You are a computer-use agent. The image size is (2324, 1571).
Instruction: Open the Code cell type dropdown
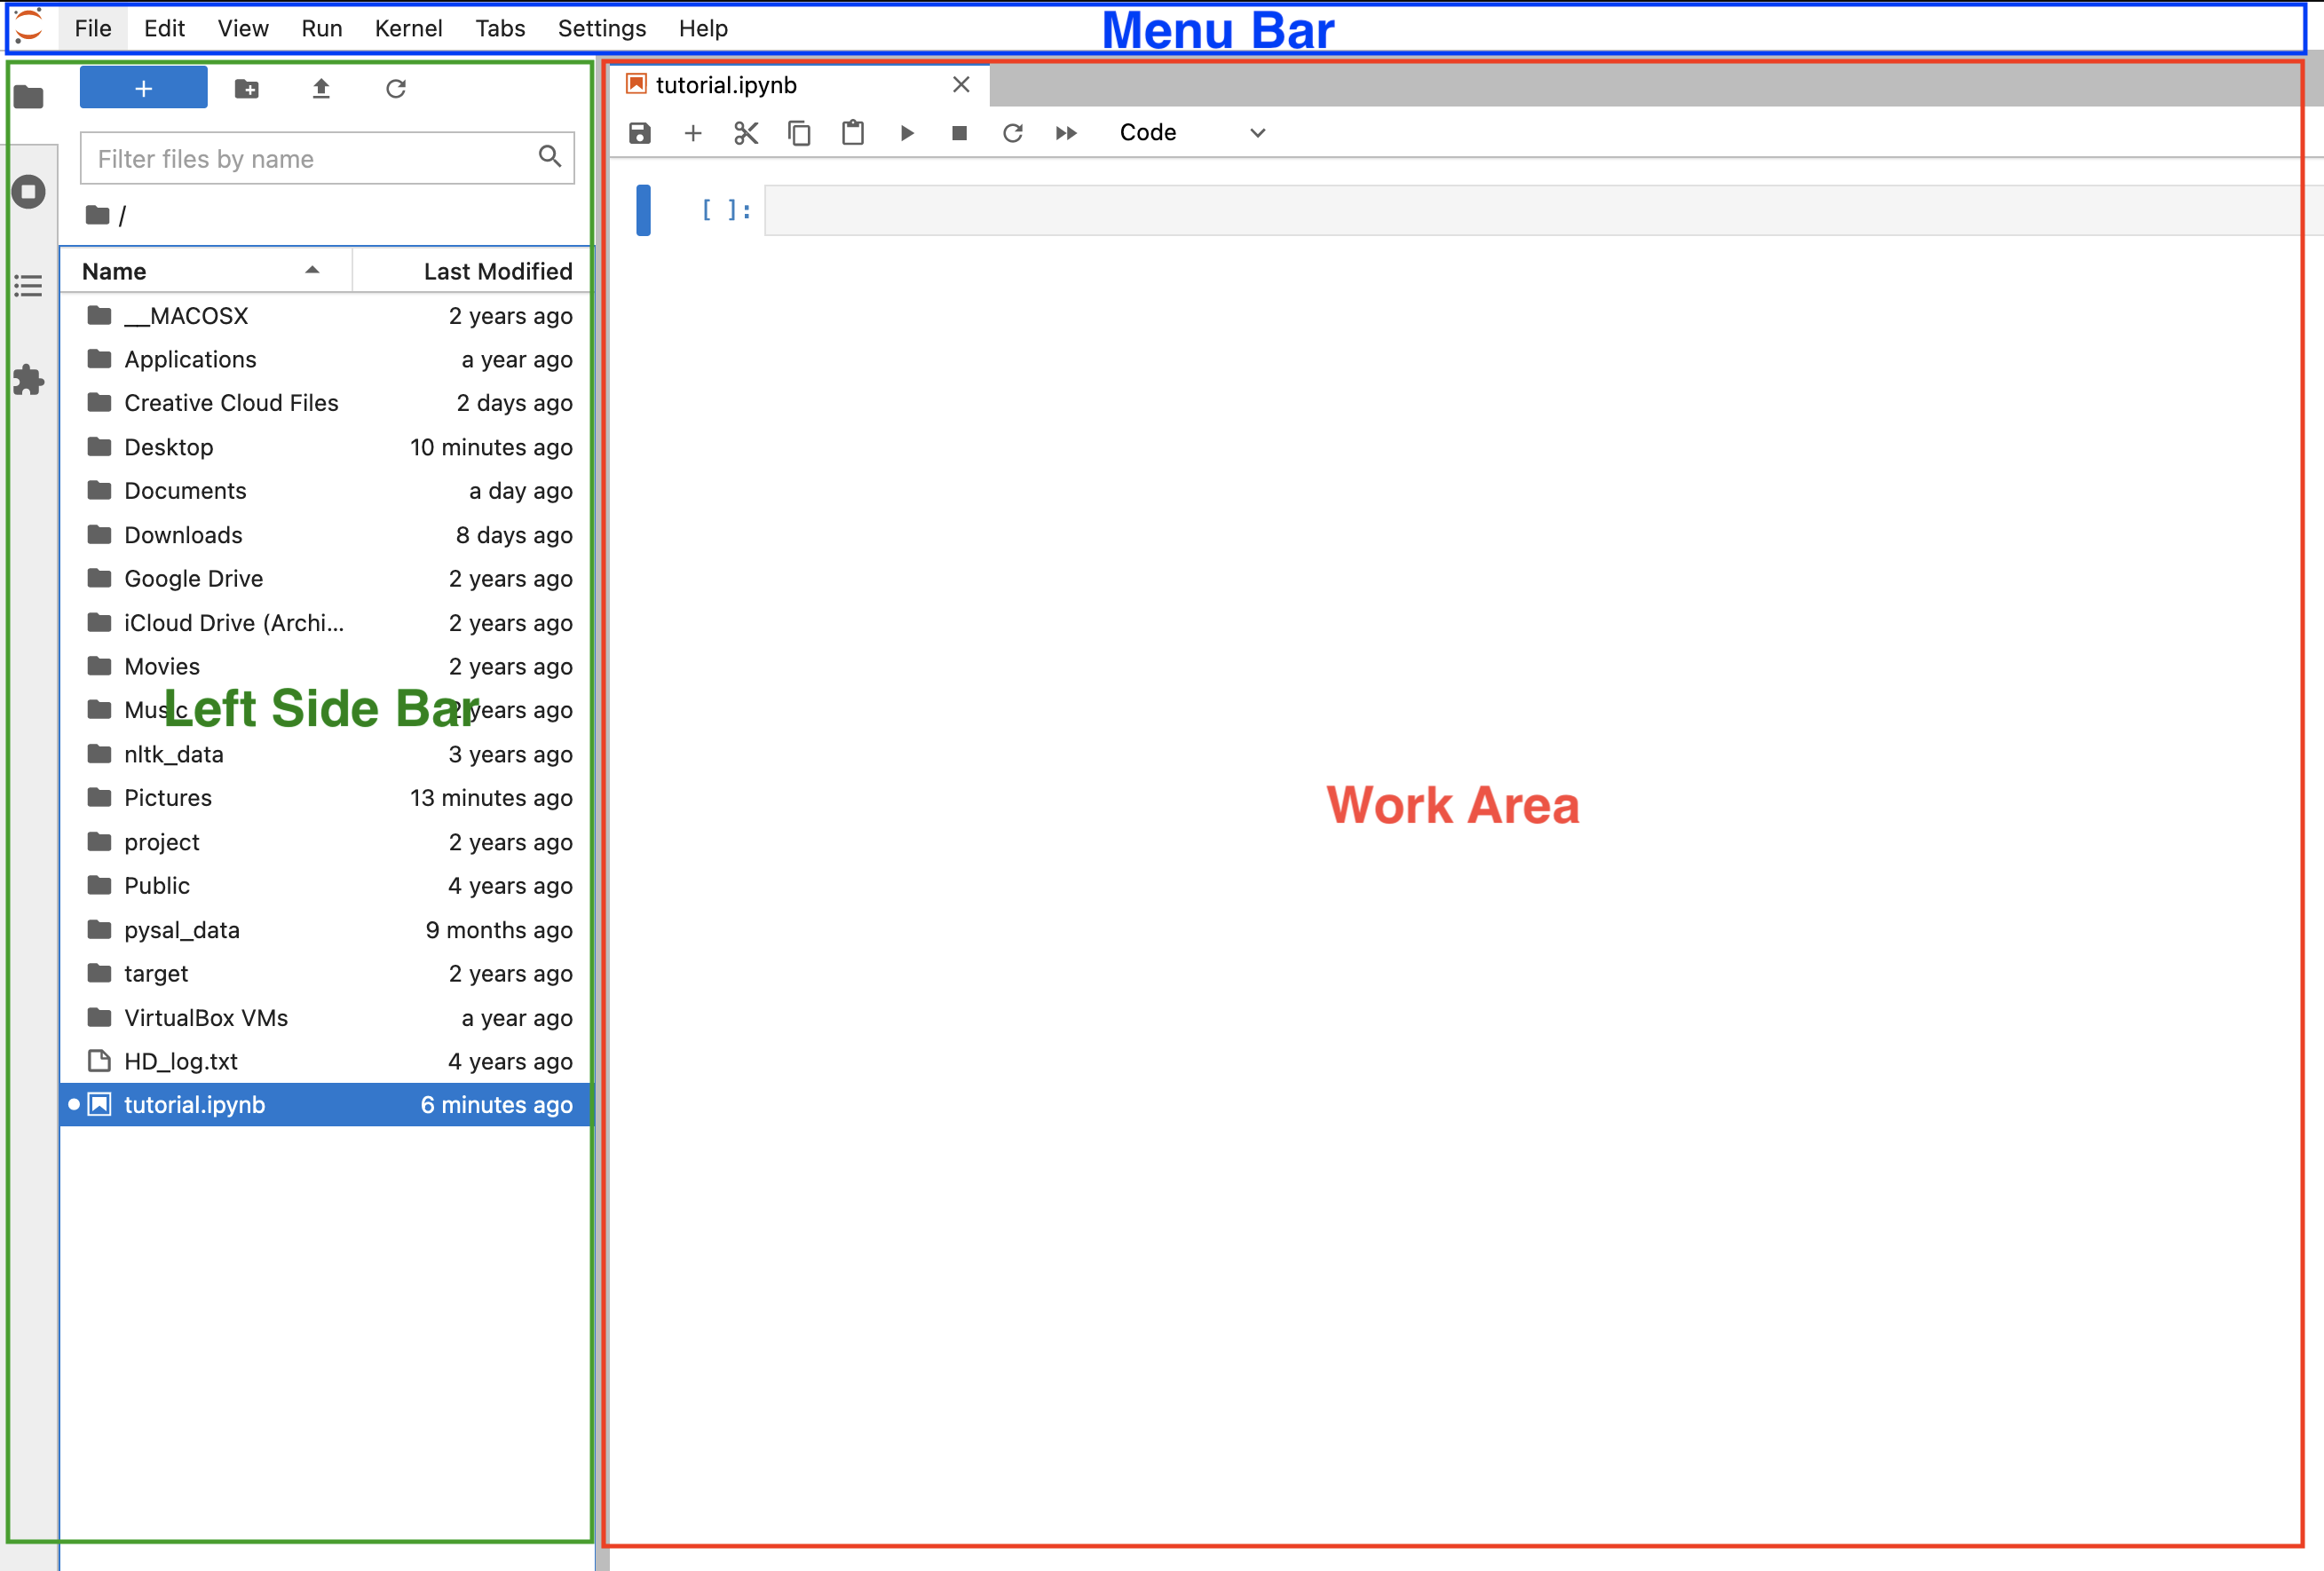tap(1192, 133)
